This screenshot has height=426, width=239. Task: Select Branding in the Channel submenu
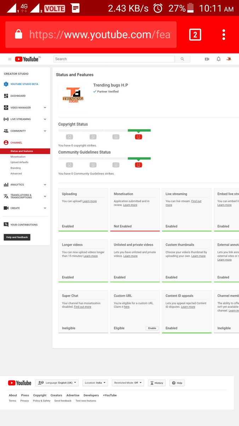point(16,168)
